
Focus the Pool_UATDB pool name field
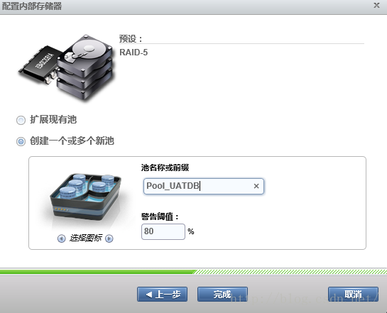(204, 186)
